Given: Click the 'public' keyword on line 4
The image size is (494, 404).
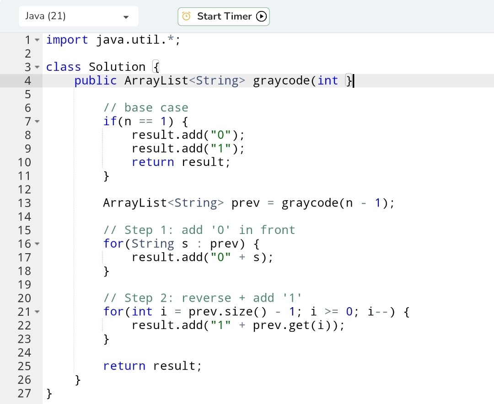Looking at the screenshot, I should 96,80.
